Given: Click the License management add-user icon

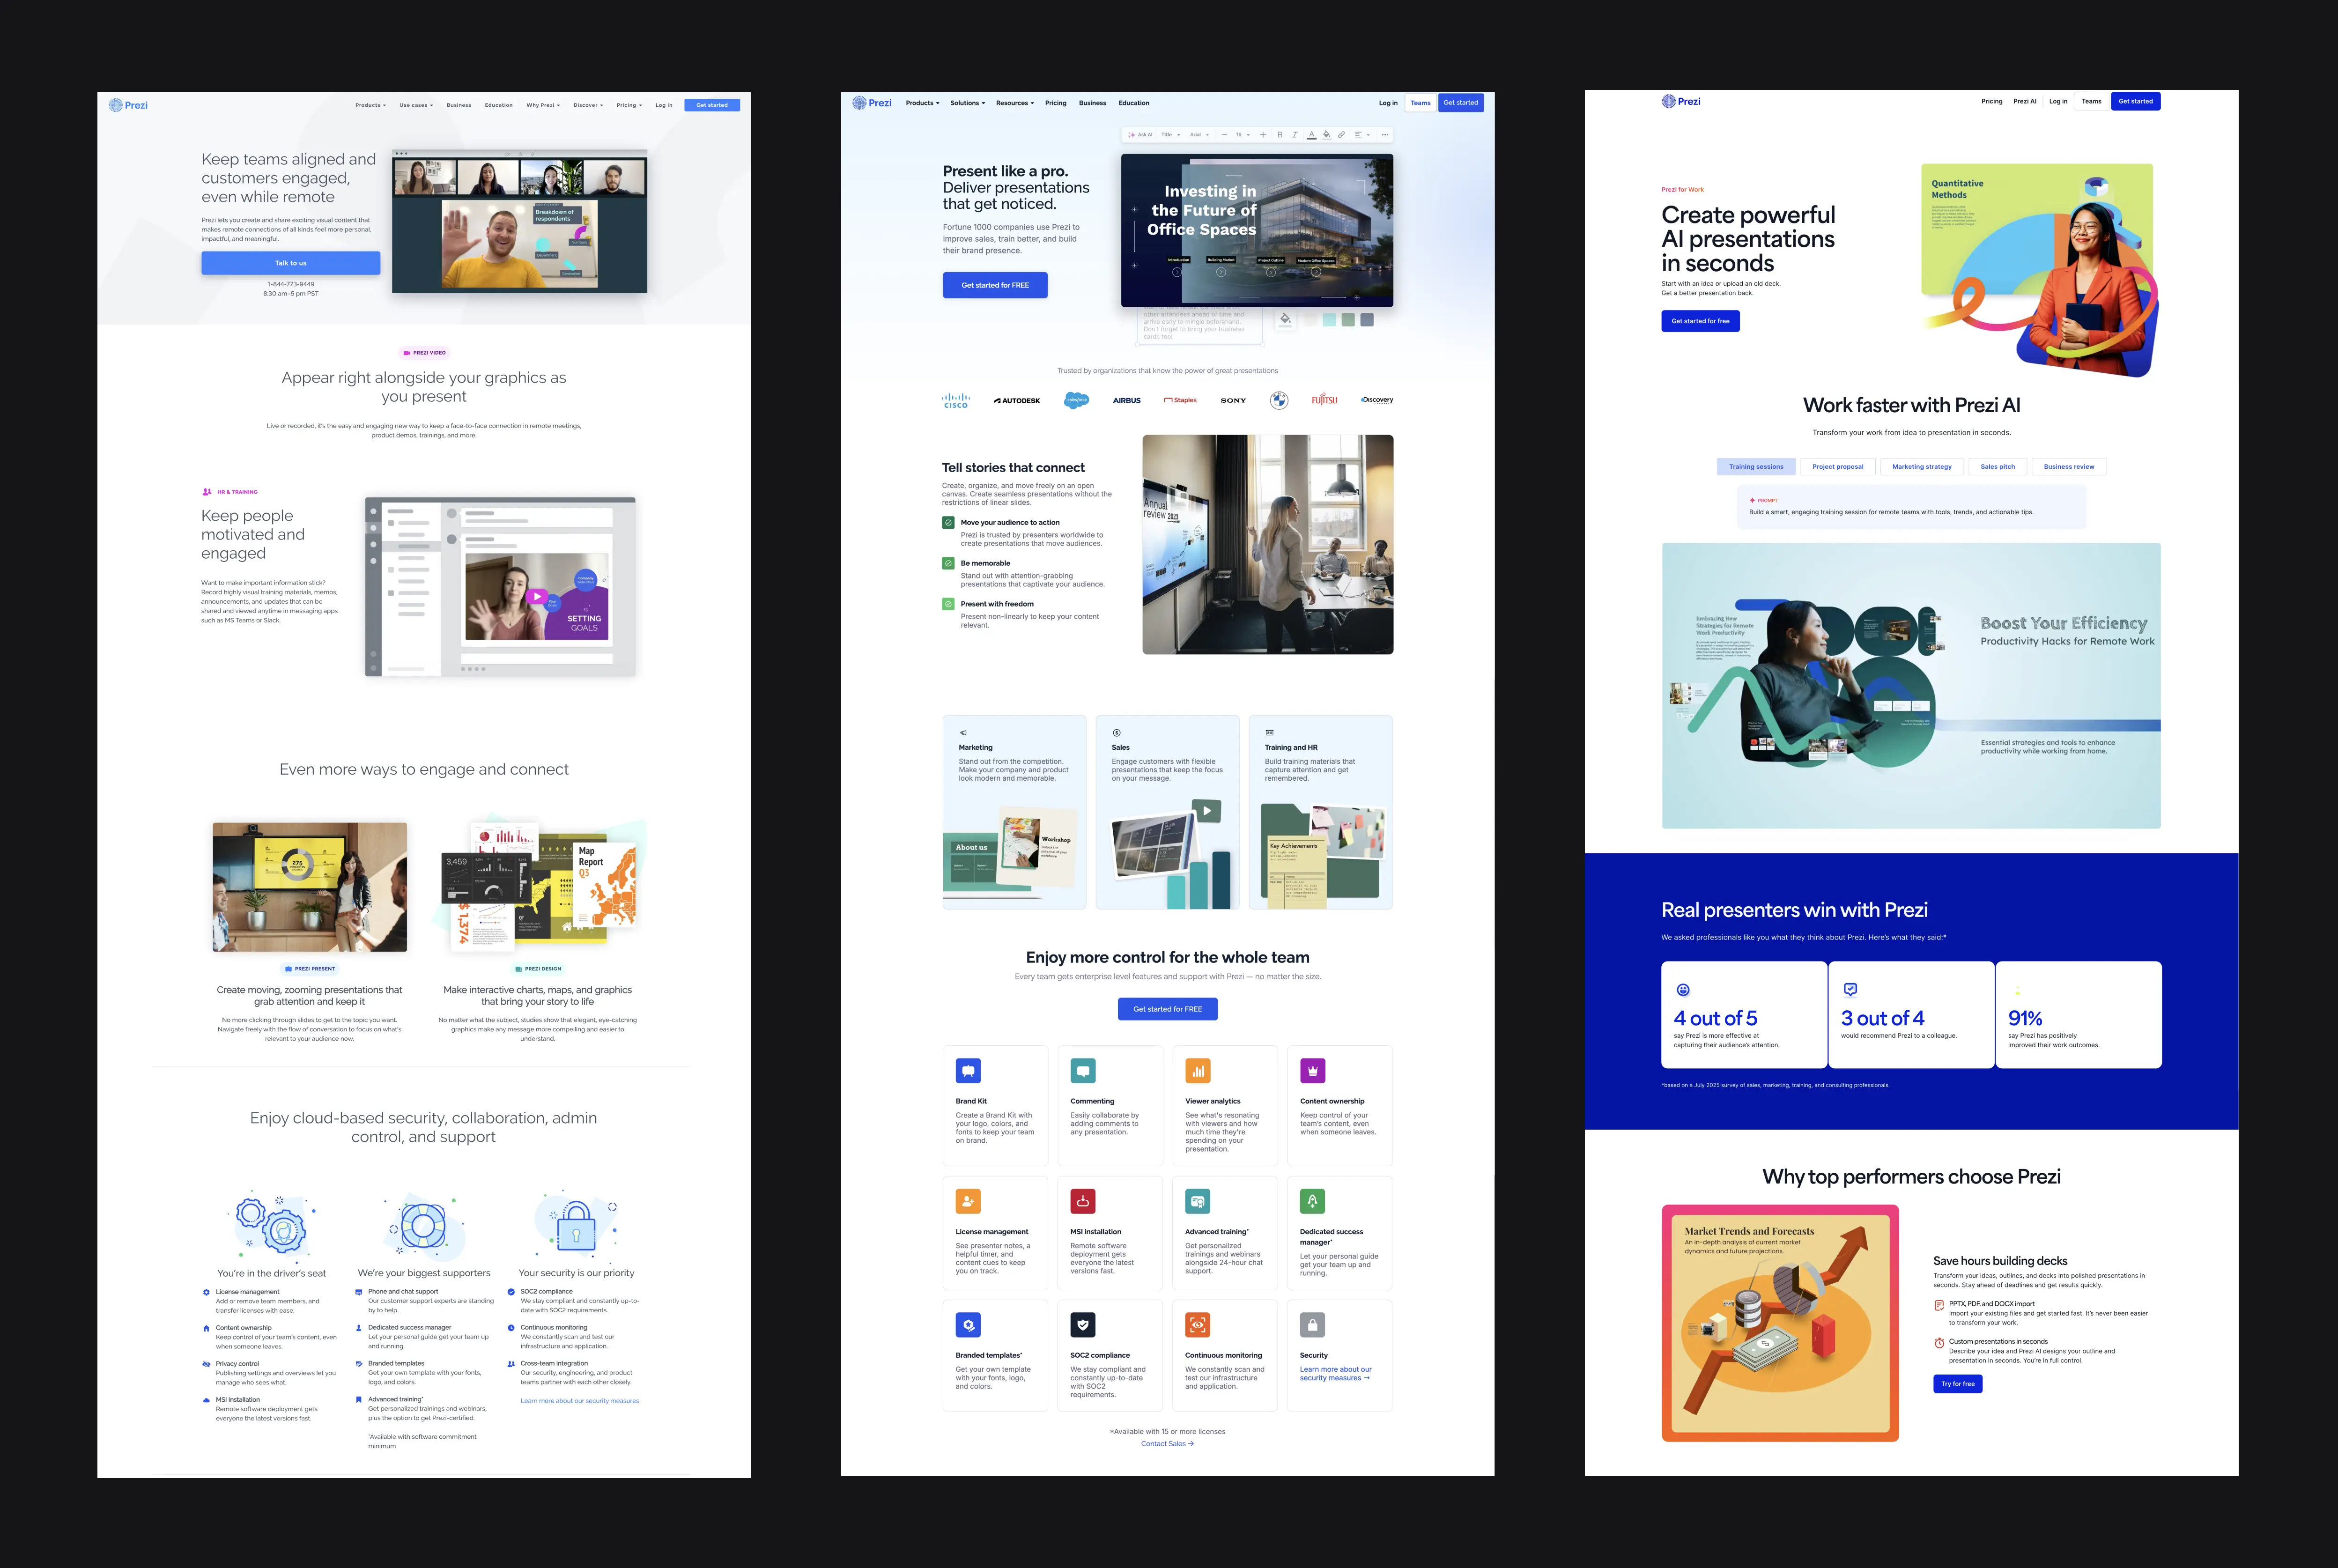Looking at the screenshot, I should coord(968,1201).
